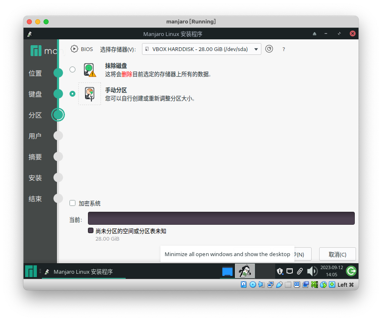This screenshot has width=382, height=321.
Task: Click the VirtualBox USB status icon
Action: pyautogui.click(x=279, y=284)
